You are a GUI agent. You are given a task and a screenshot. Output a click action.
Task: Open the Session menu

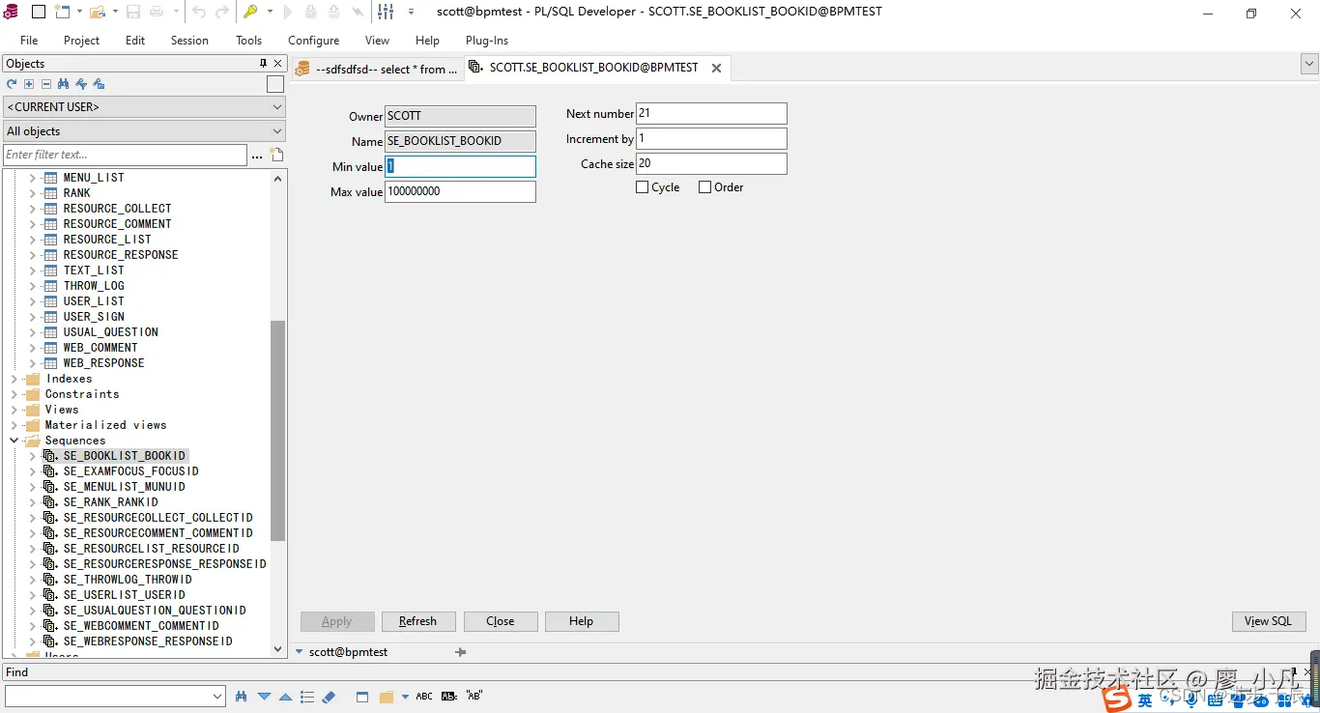point(189,41)
